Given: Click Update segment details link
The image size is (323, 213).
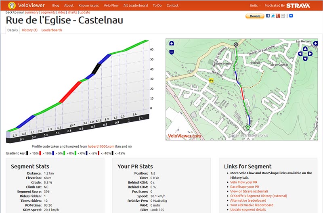Looking at the screenshot, I should pos(248,209).
